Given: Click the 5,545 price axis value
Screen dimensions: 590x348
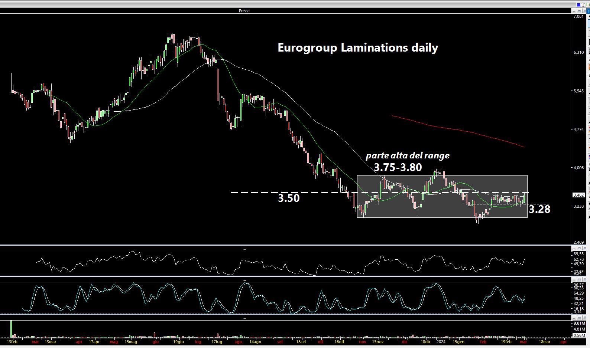Looking at the screenshot, I should (578, 91).
